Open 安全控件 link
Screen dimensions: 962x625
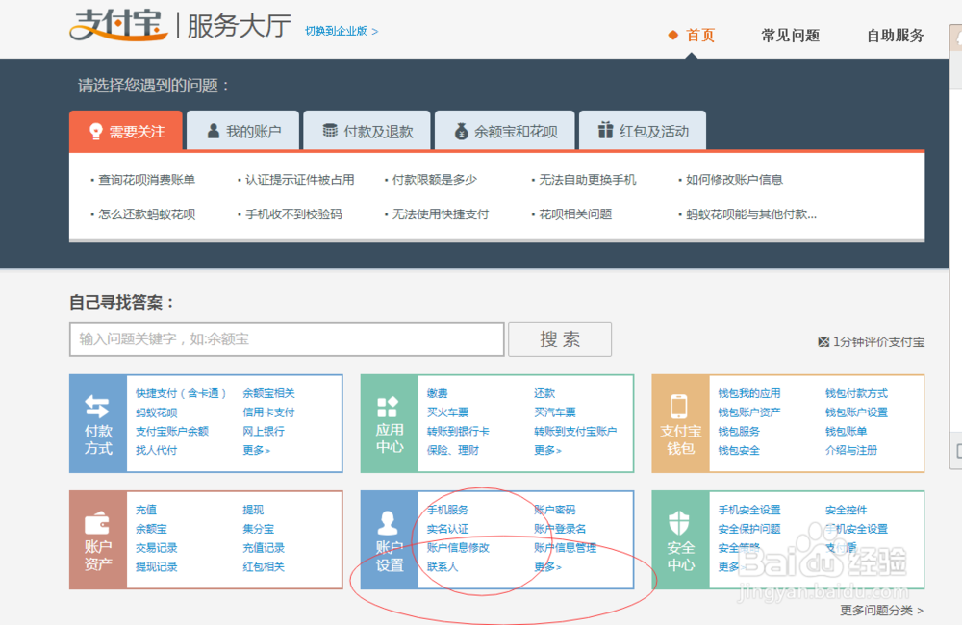tap(846, 510)
